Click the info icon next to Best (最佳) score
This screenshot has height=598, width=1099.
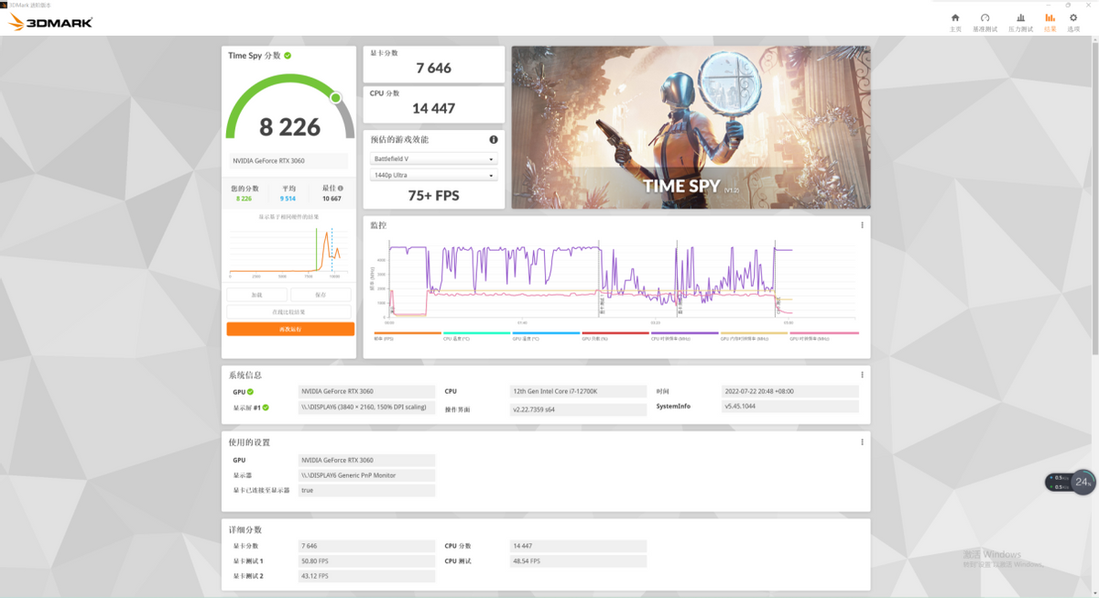(341, 188)
